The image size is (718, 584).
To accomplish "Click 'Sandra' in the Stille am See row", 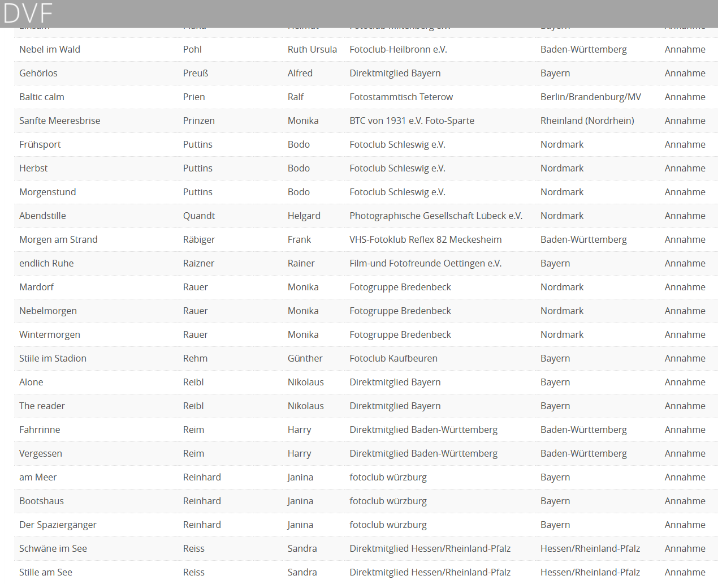I will [x=302, y=572].
